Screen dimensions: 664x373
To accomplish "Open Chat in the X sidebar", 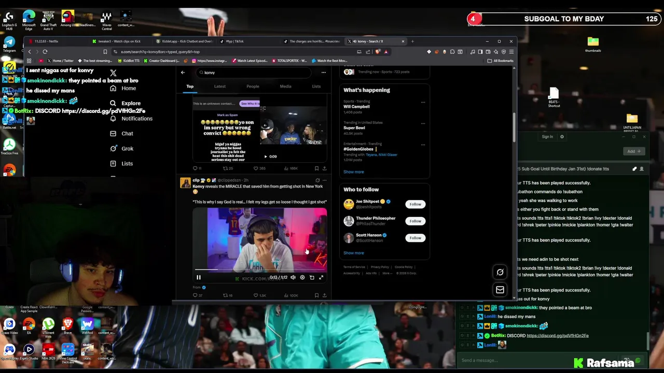I will (121, 134).
